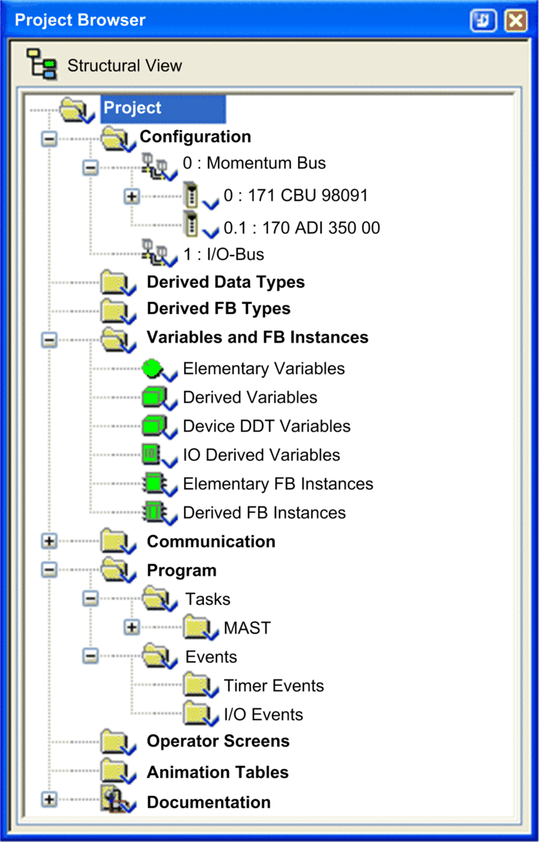539x842 pixels.
Task: Click the Derived FB Instances chip icon
Action: point(159,513)
